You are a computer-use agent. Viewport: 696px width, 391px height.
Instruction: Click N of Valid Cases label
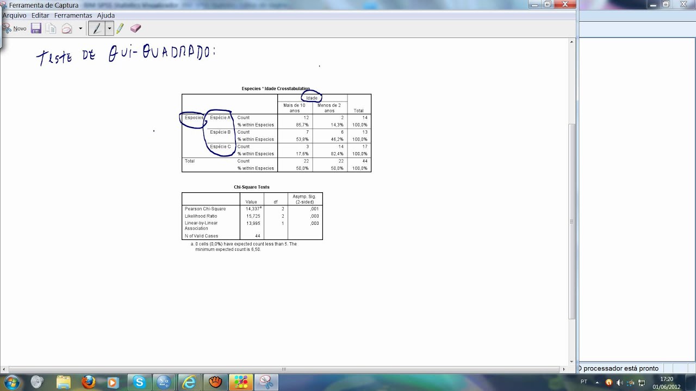(x=201, y=236)
